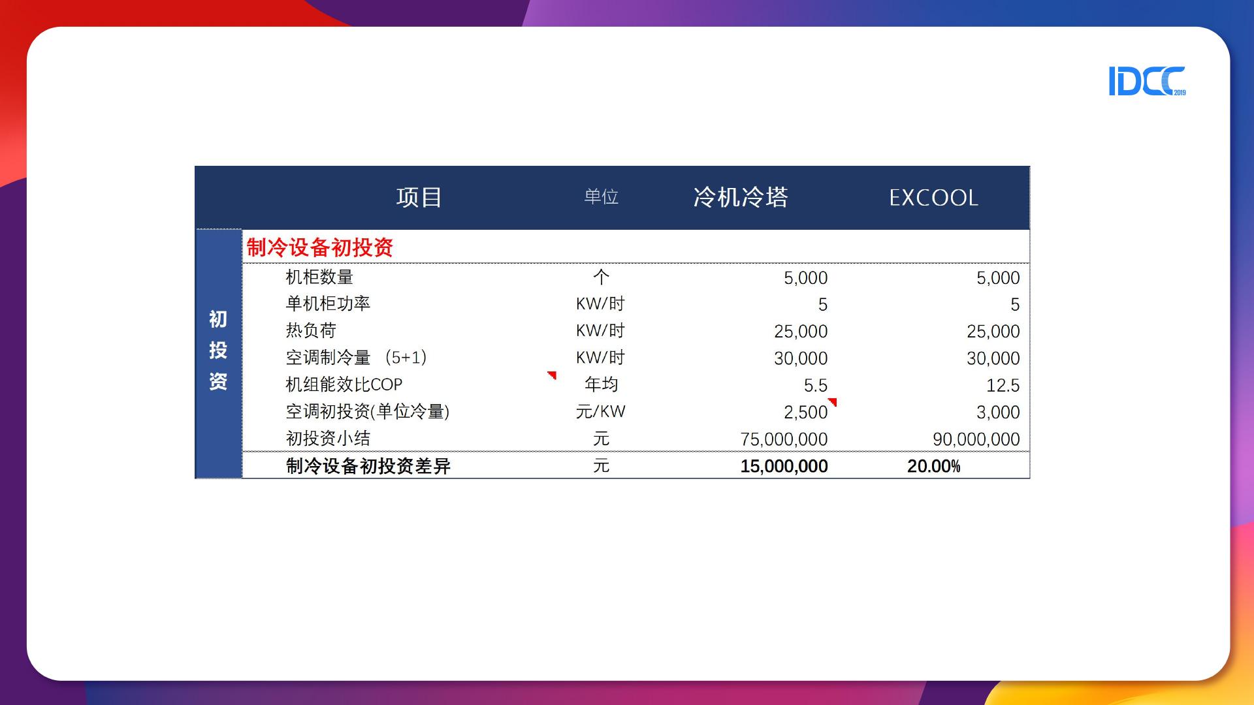Click the IDCC 2019 logo
This screenshot has width=1254, height=705.
1146,82
